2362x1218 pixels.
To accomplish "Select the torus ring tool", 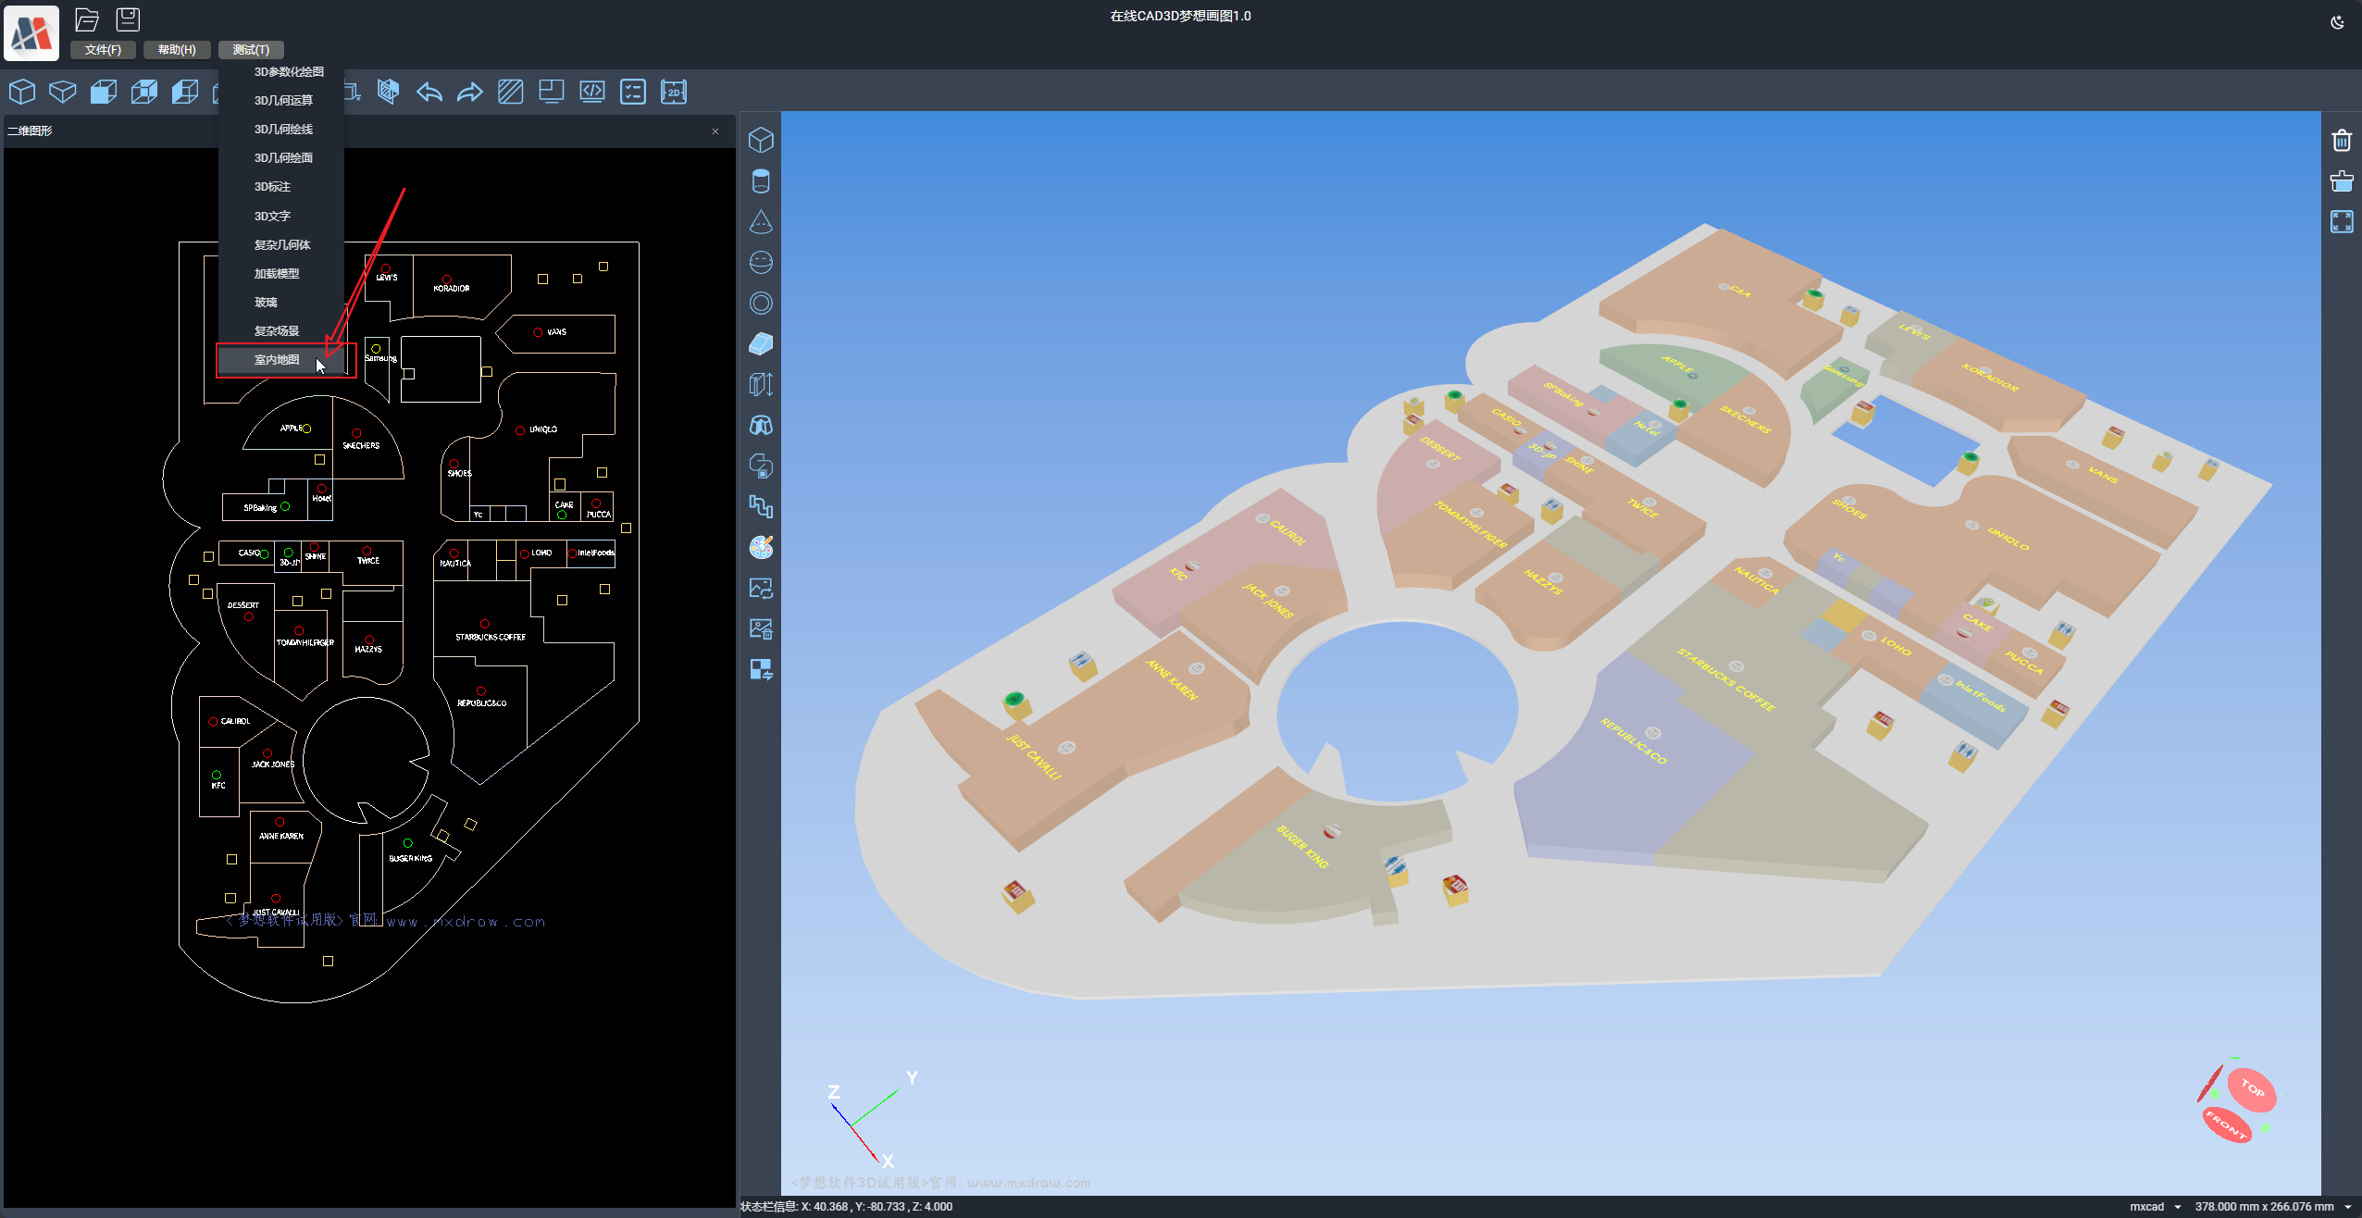I will (761, 304).
